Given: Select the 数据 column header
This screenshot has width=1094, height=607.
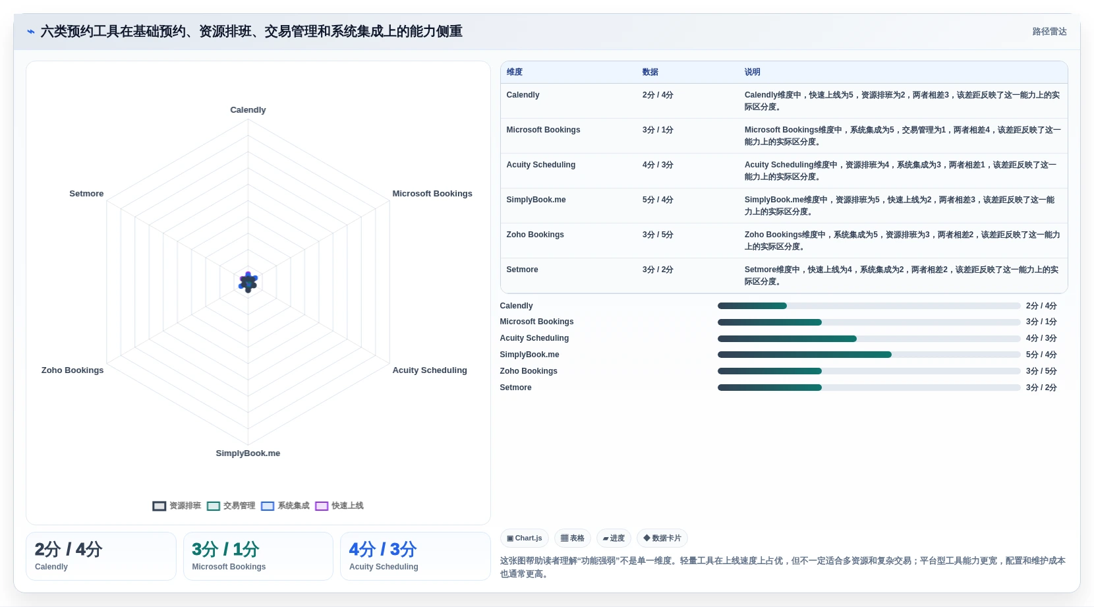Looking at the screenshot, I should [x=650, y=72].
